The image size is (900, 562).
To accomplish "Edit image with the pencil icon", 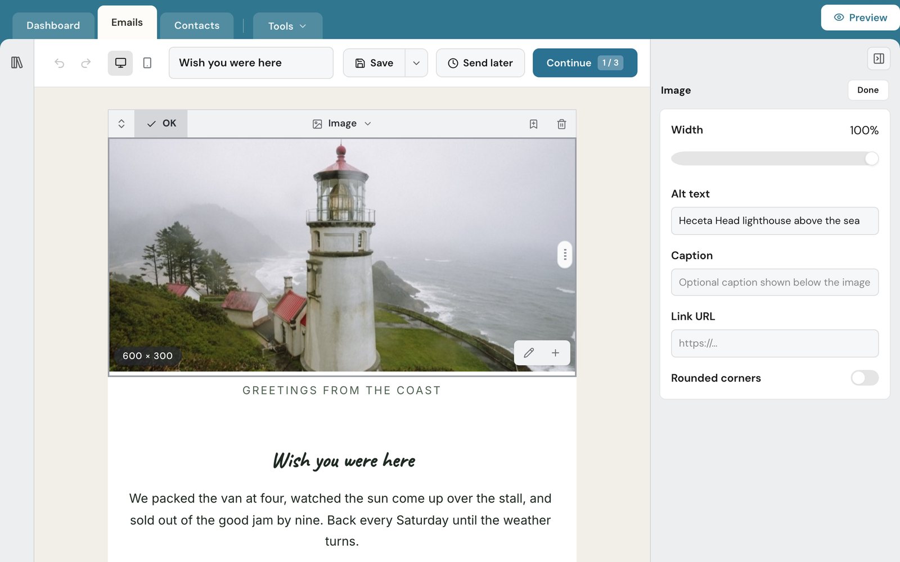I will (529, 353).
